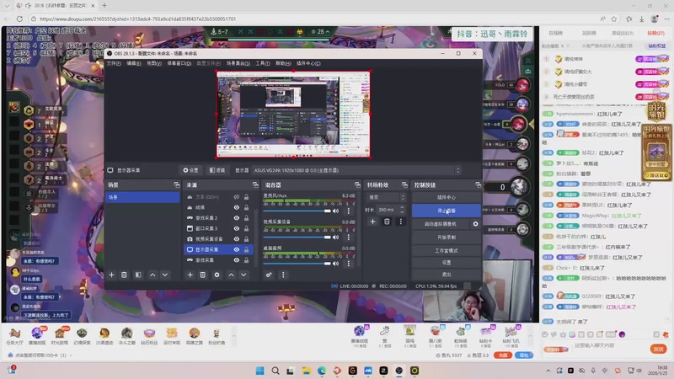Image resolution: width=674 pixels, height=379 pixels.
Task: Open the transition type dropdown
Action: coord(386,197)
